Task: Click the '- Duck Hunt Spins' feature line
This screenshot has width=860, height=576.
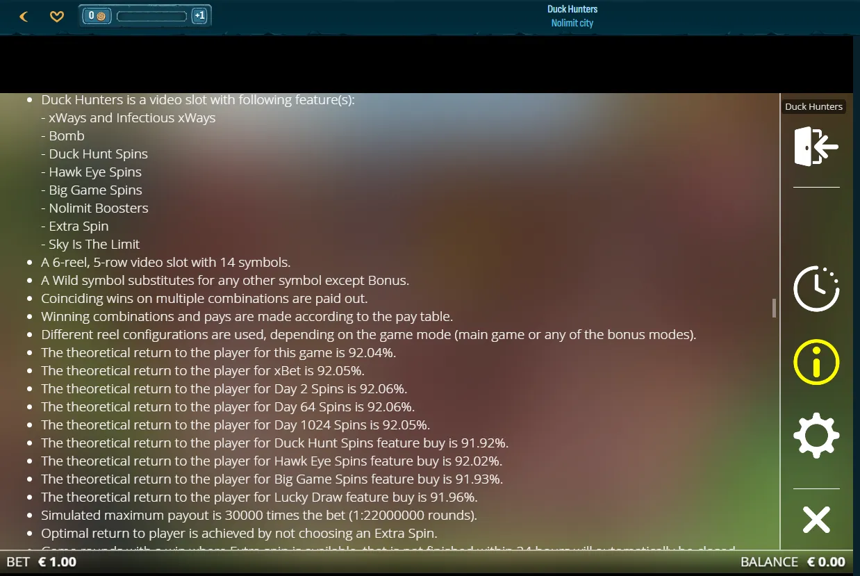Action: click(x=94, y=154)
